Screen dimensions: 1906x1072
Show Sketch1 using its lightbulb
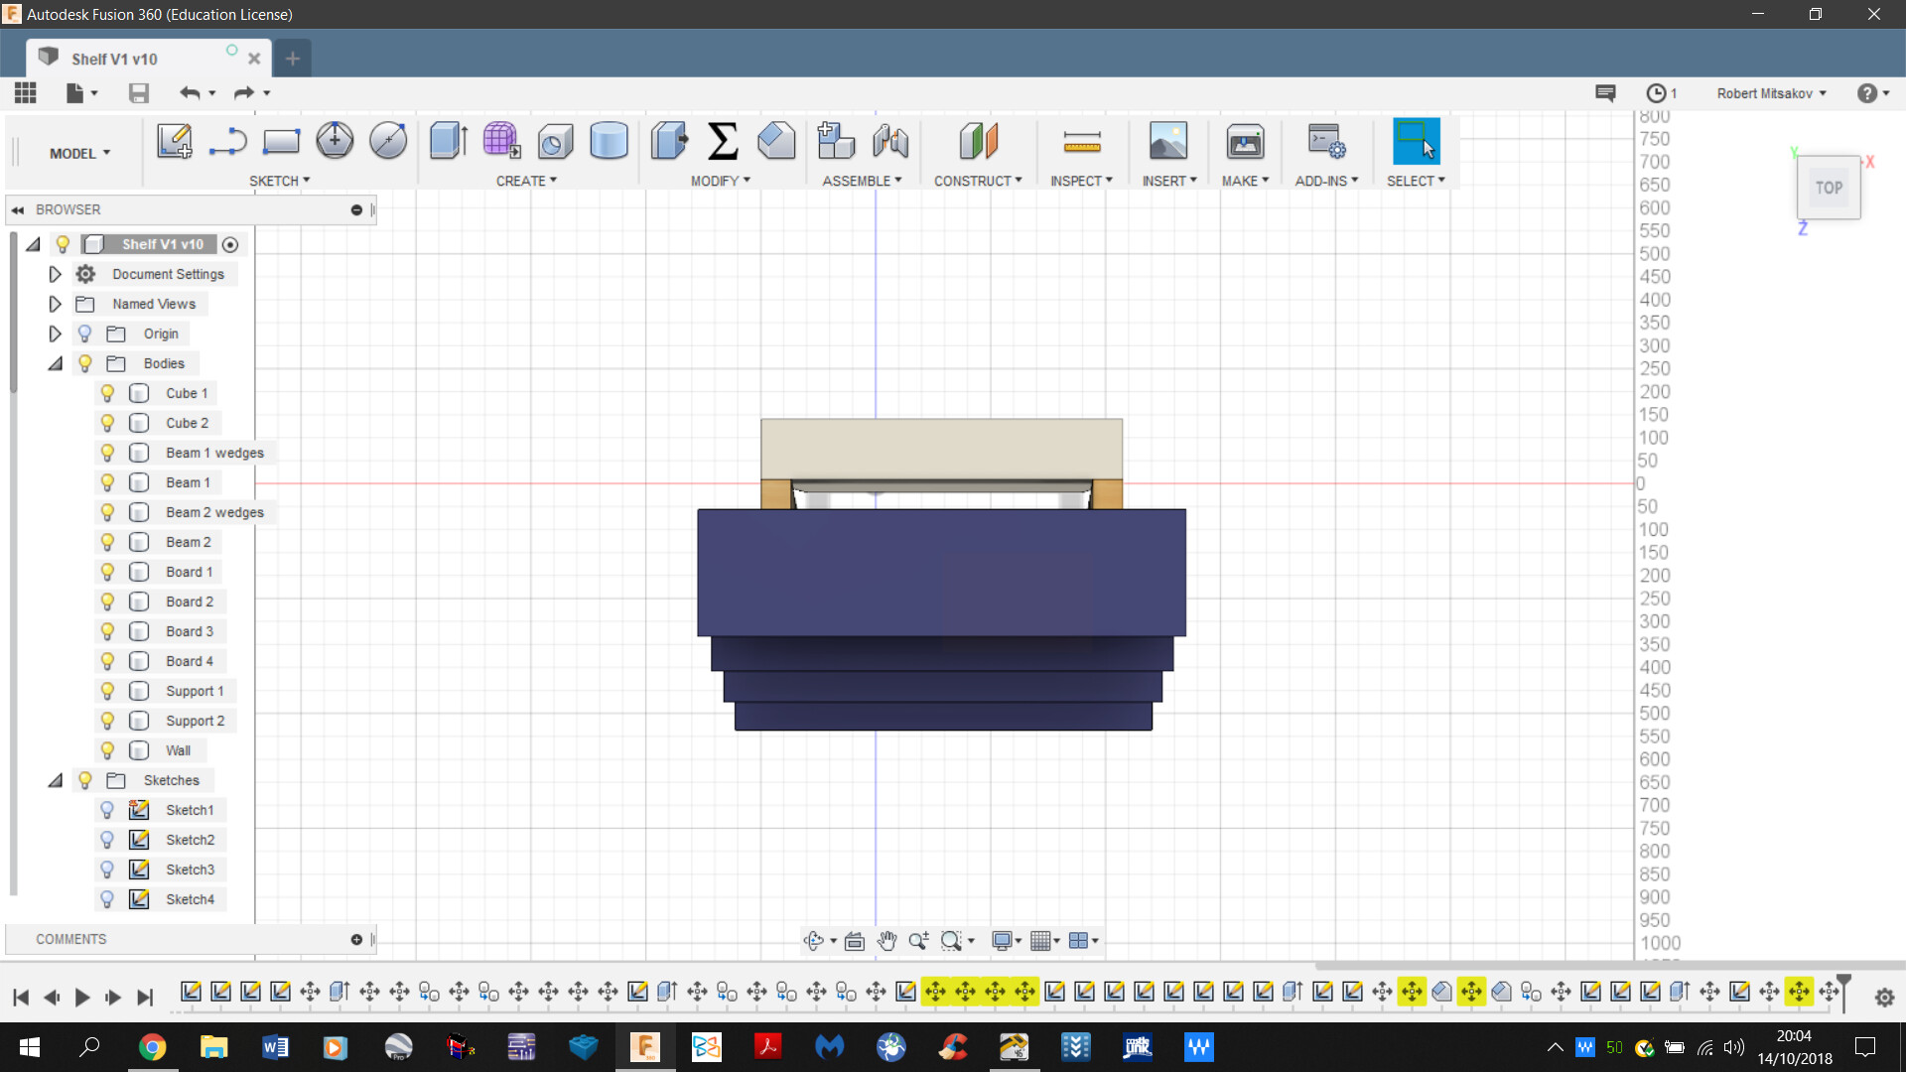pos(107,810)
